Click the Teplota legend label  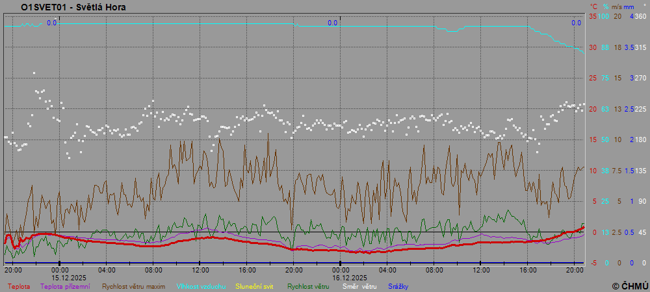tap(18, 286)
